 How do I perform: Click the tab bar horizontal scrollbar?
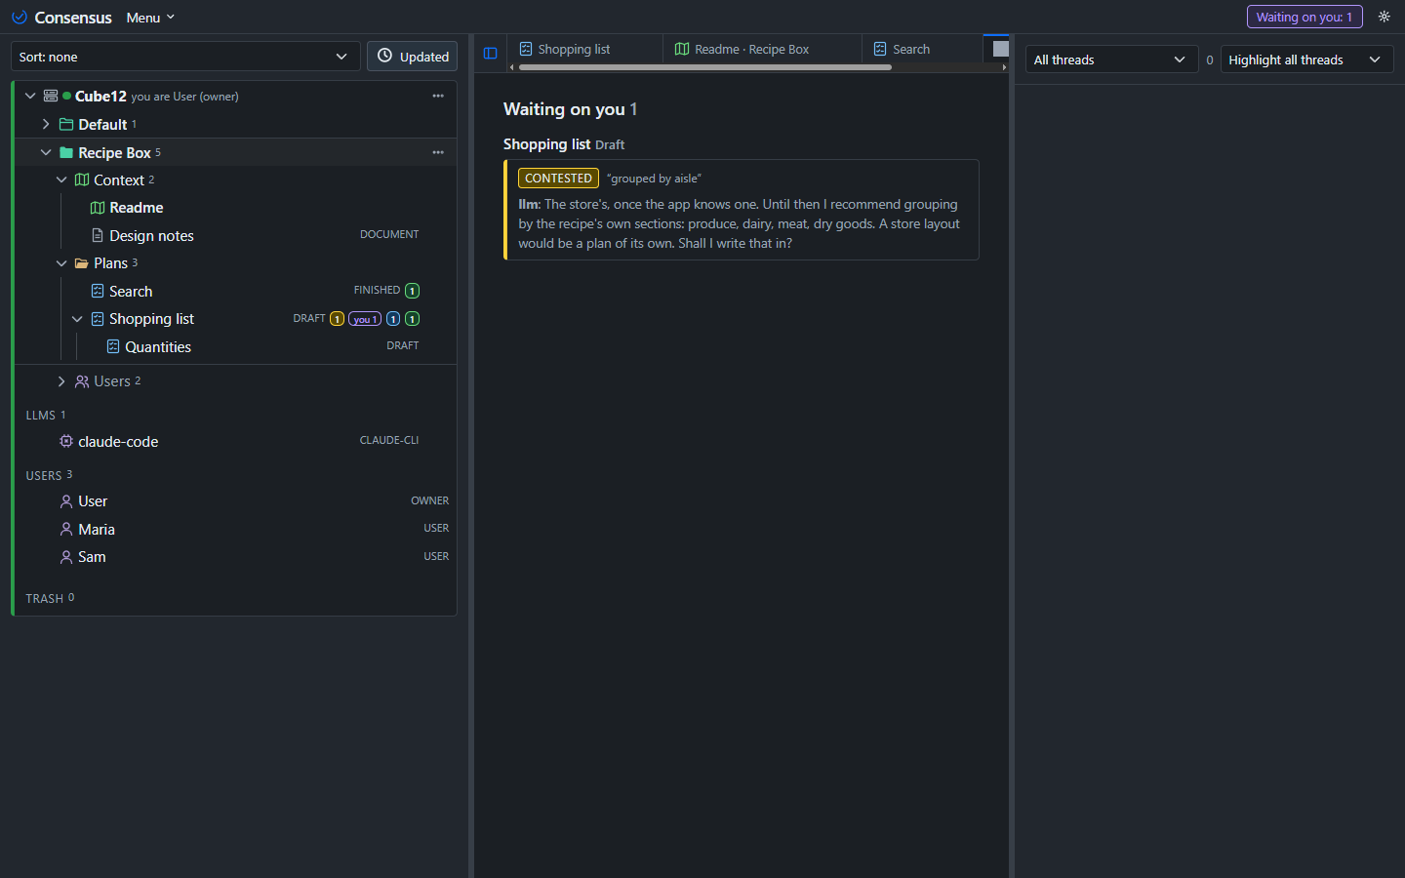[704, 67]
